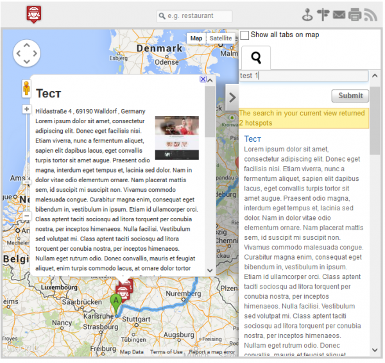Click the email envelope icon

339,15
